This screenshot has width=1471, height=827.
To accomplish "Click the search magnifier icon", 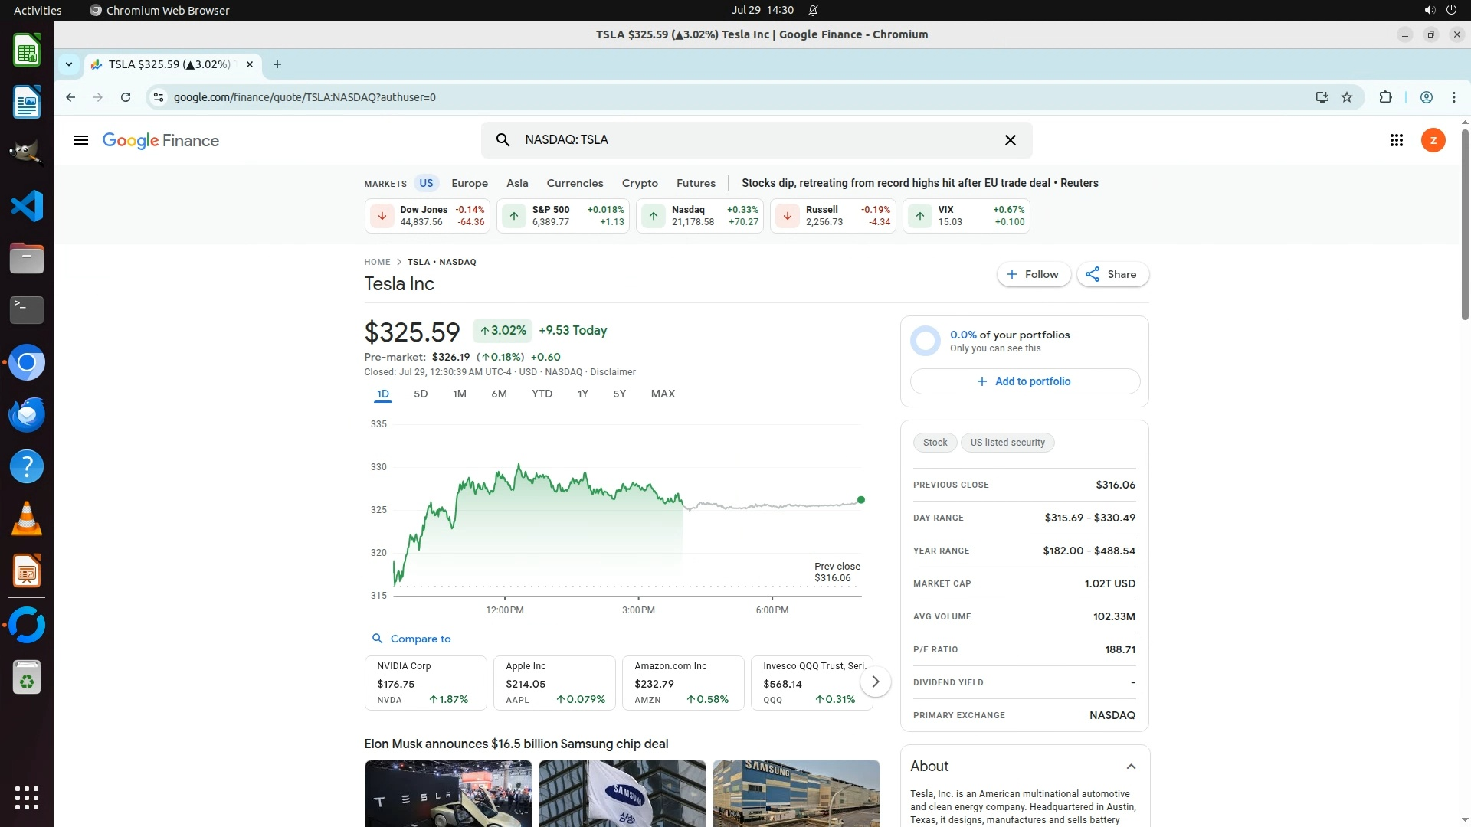I will [503, 140].
